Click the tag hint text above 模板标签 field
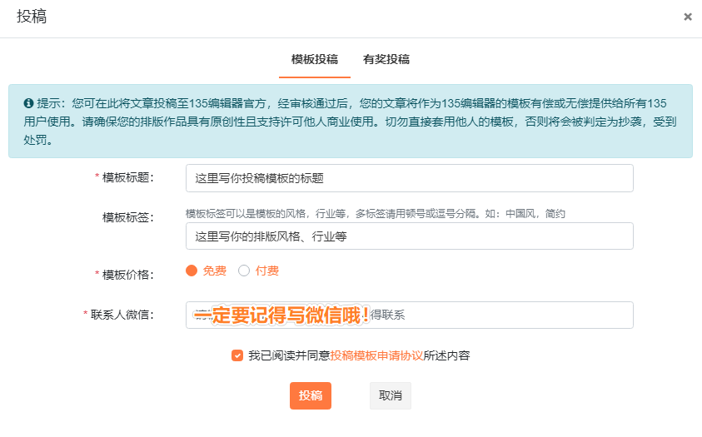The height and width of the screenshot is (437, 702). point(375,214)
